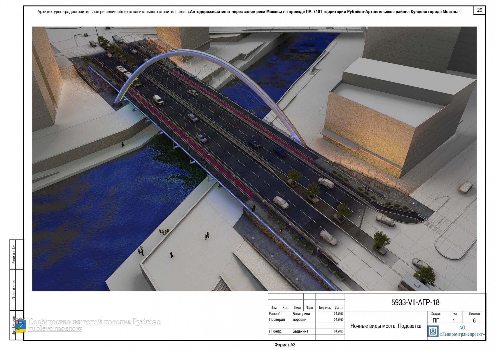Click the Rublevo coat of arms logo
The height and width of the screenshot is (350, 495).
21,325
